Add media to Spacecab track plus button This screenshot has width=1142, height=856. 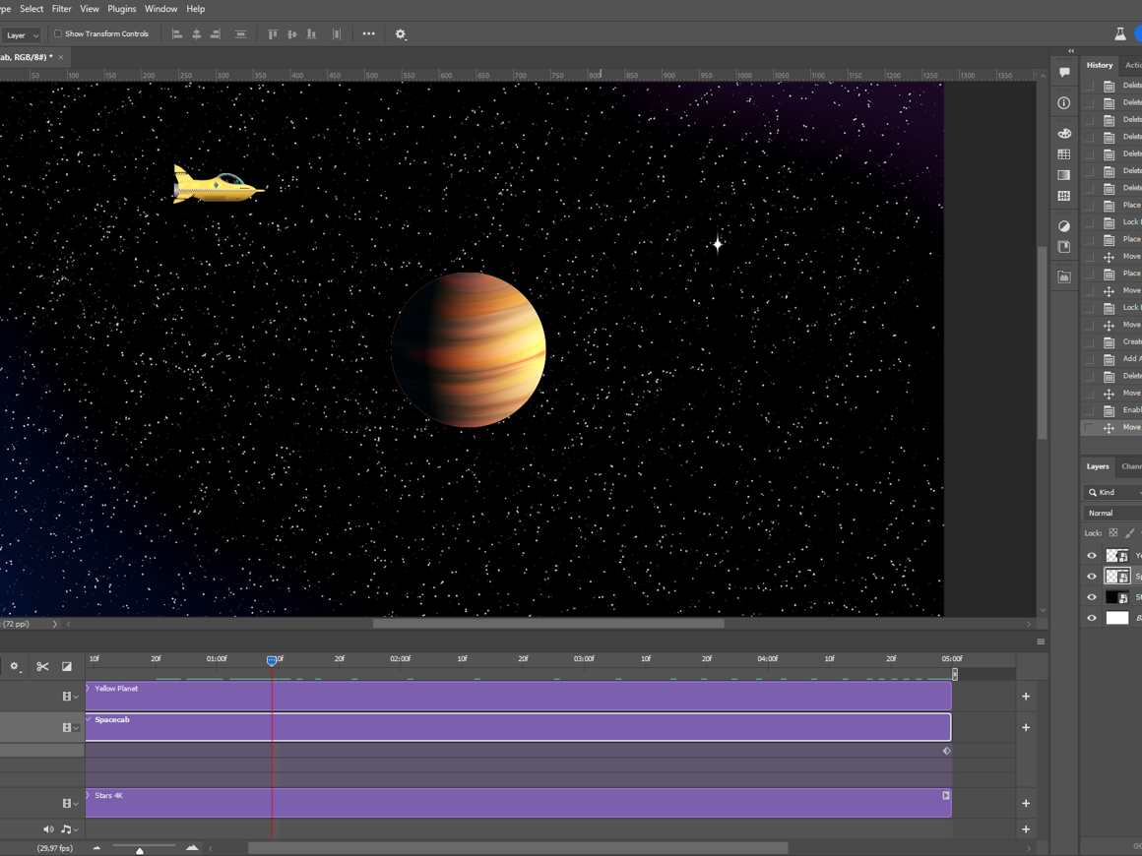(x=1026, y=728)
